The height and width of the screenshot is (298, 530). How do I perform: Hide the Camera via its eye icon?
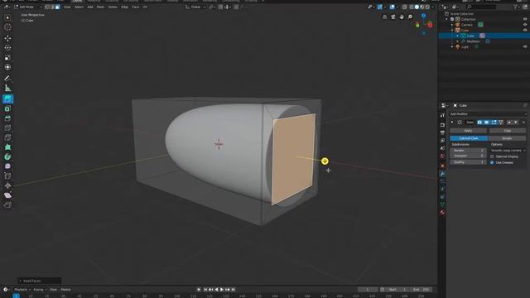pyautogui.click(x=525, y=25)
